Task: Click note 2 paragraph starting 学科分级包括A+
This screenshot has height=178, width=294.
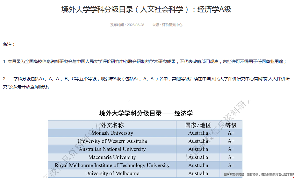Action: tap(146, 82)
